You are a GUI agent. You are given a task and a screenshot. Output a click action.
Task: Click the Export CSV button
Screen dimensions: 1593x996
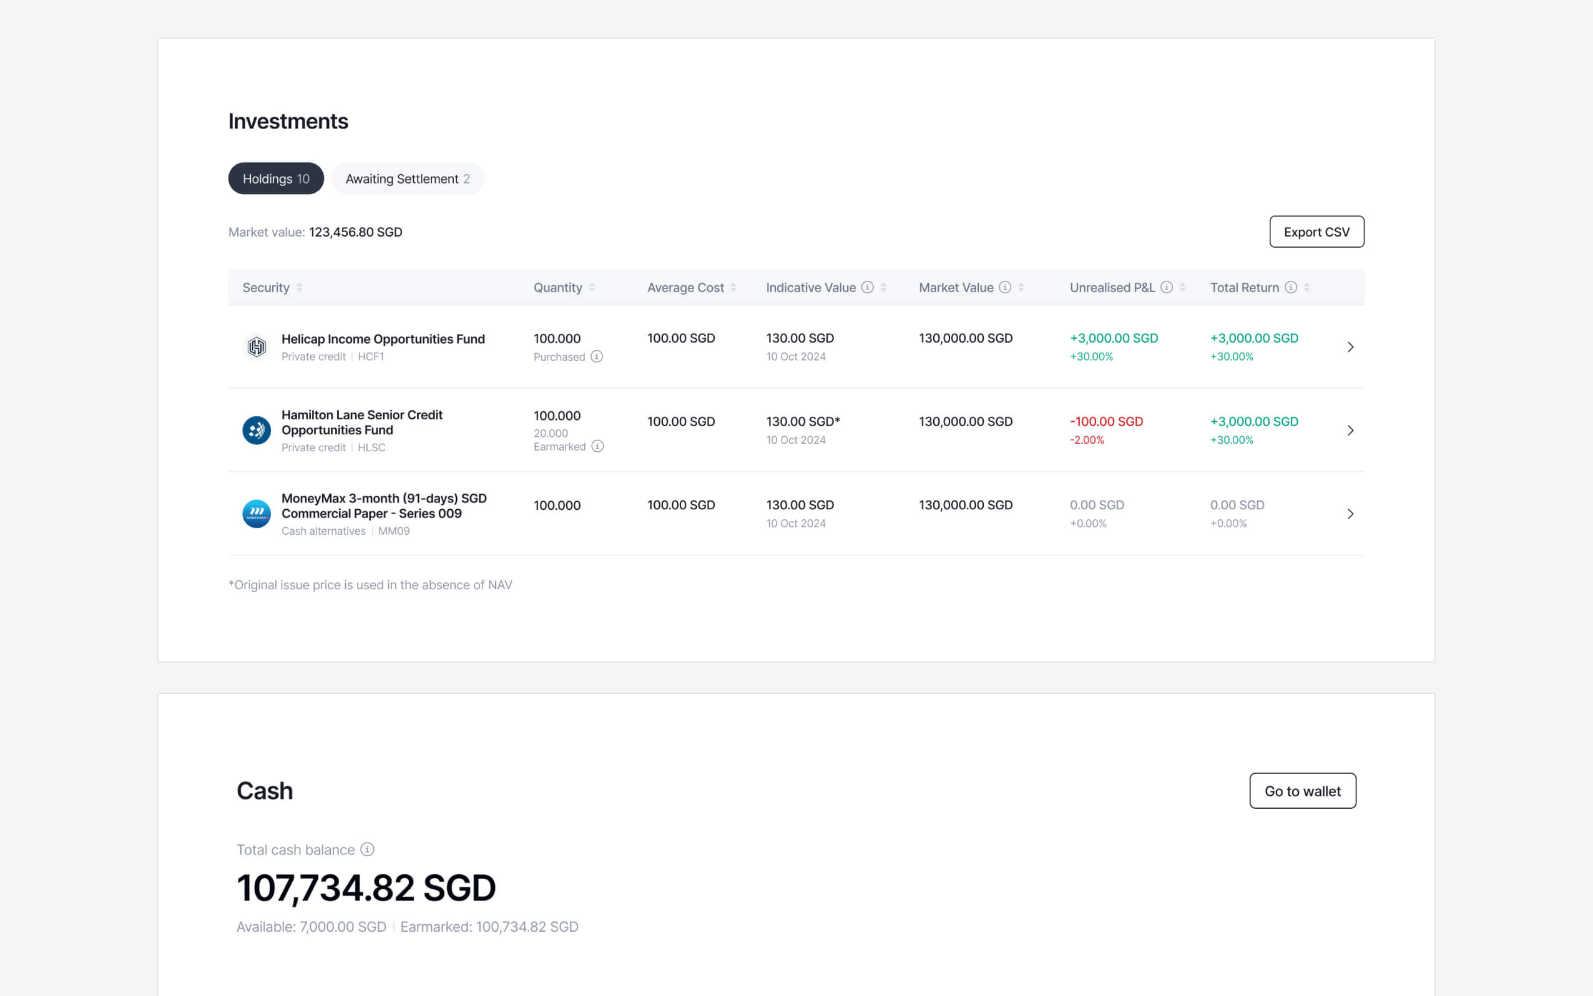coord(1316,231)
